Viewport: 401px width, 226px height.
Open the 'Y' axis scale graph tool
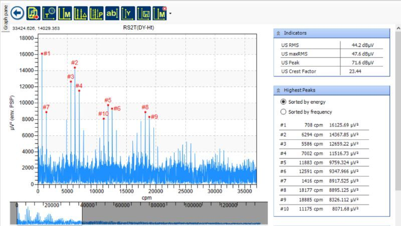pos(128,13)
